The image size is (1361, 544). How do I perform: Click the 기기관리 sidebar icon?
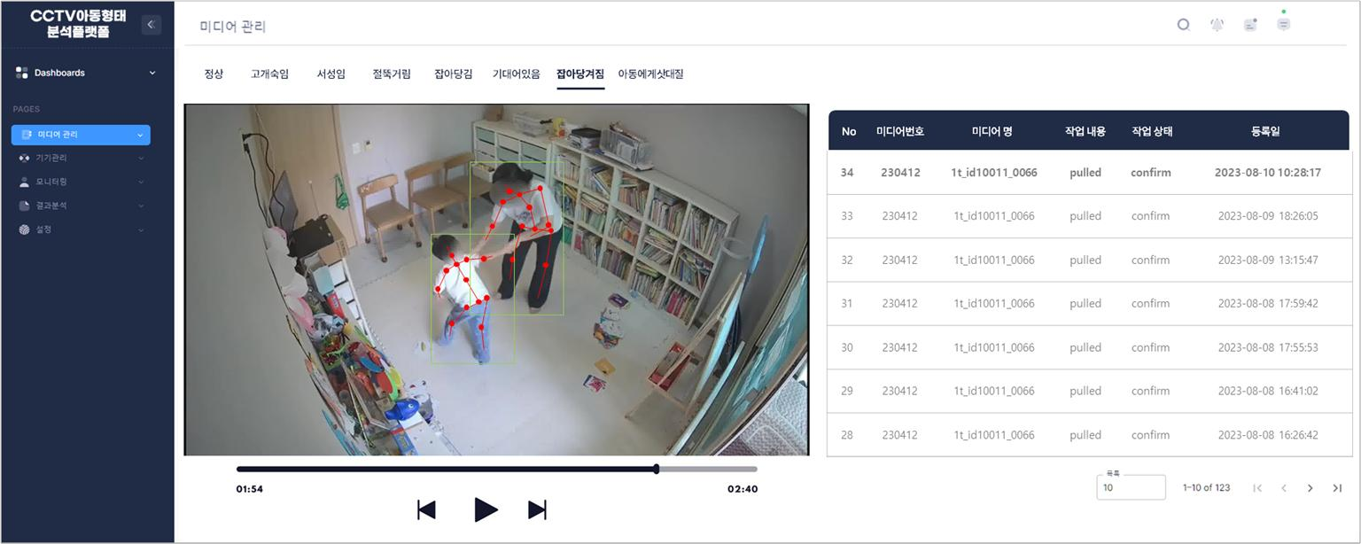24,158
